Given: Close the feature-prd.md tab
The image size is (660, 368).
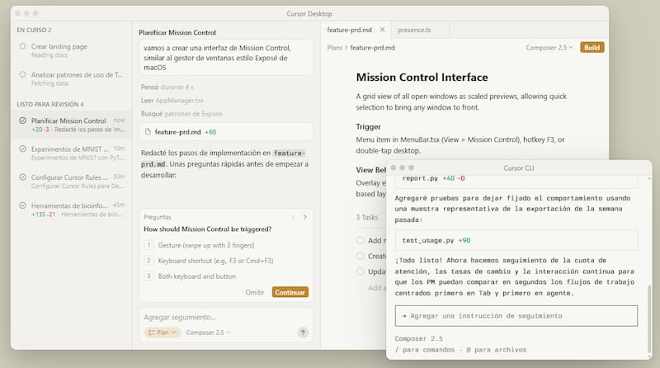Looking at the screenshot, I should [382, 30].
